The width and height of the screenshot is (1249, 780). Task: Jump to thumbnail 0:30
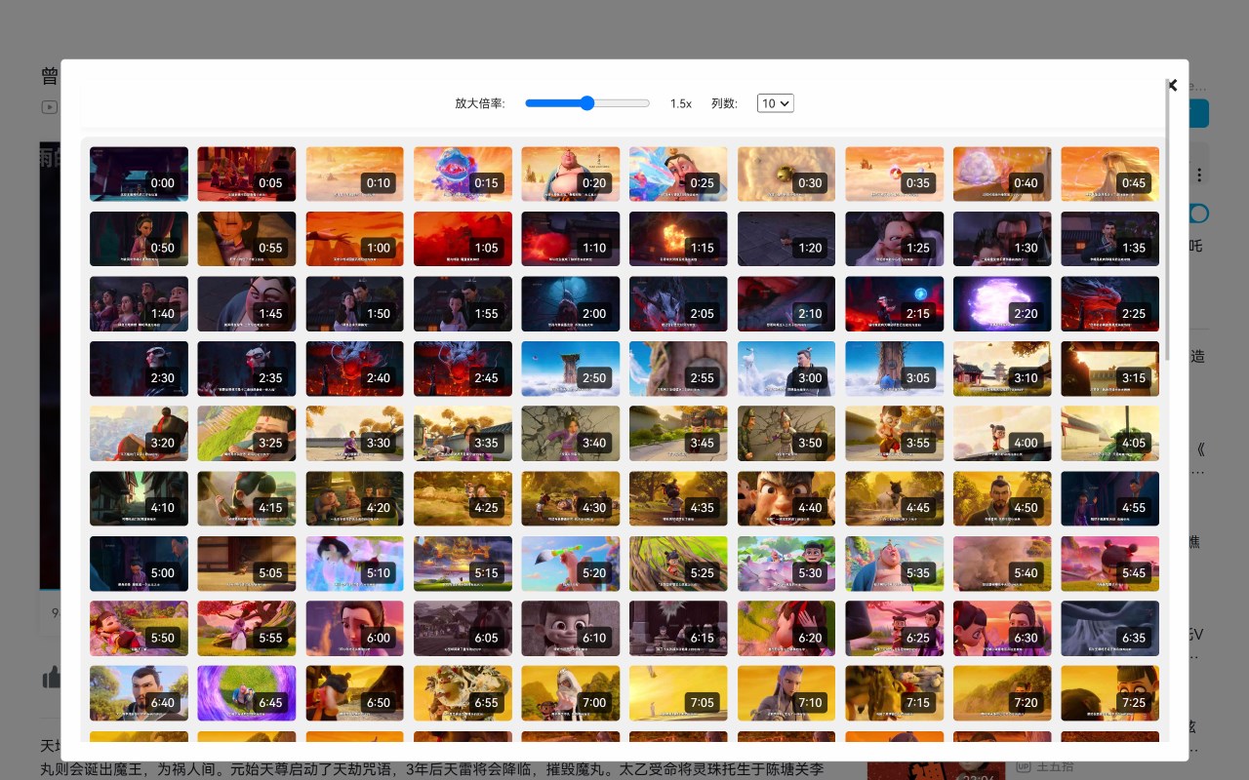pos(786,175)
